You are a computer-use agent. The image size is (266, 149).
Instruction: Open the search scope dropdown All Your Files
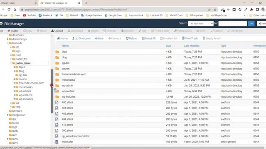click(x=201, y=24)
